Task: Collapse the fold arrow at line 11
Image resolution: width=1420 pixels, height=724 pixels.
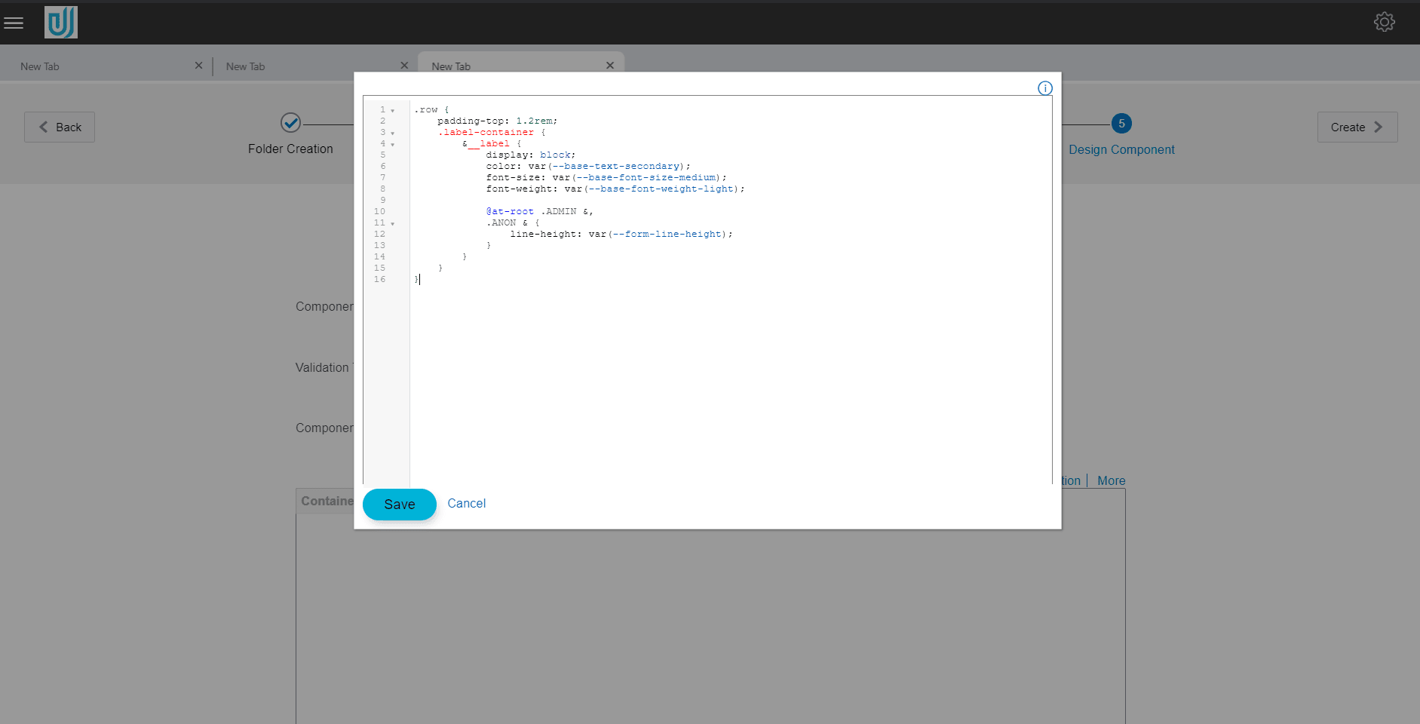Action: [x=393, y=223]
